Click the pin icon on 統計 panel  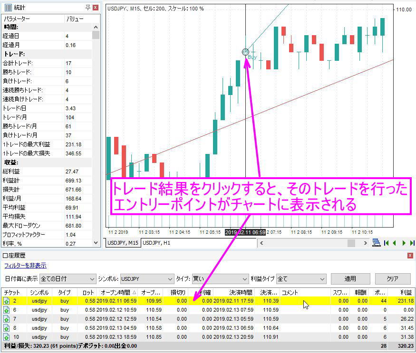pos(88,7)
